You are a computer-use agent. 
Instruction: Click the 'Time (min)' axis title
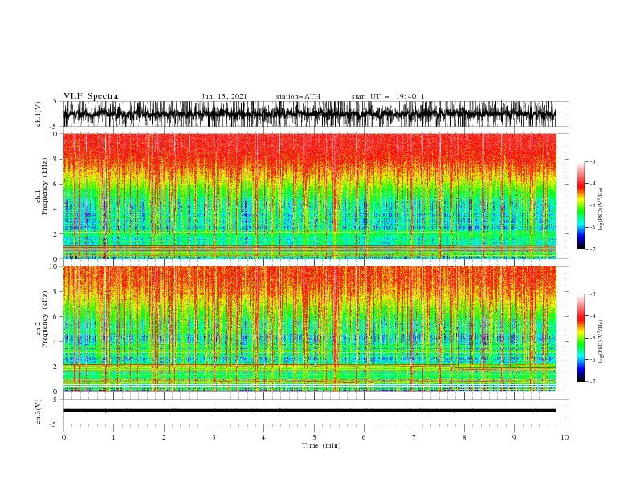321,445
